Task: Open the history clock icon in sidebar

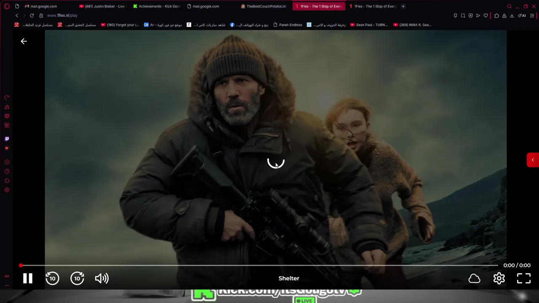Action: tap(7, 171)
